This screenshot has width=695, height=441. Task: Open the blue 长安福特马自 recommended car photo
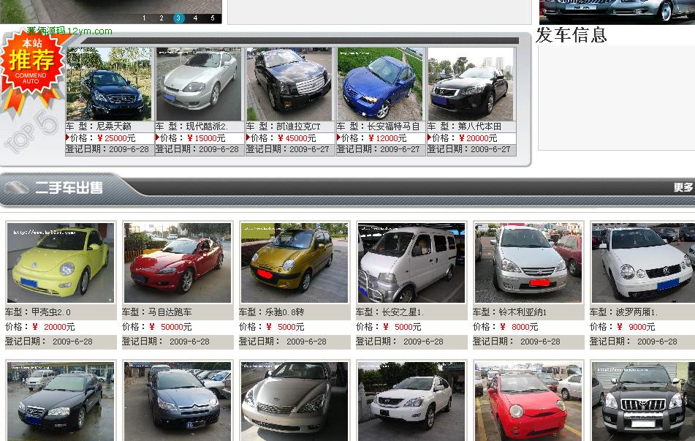click(x=380, y=84)
